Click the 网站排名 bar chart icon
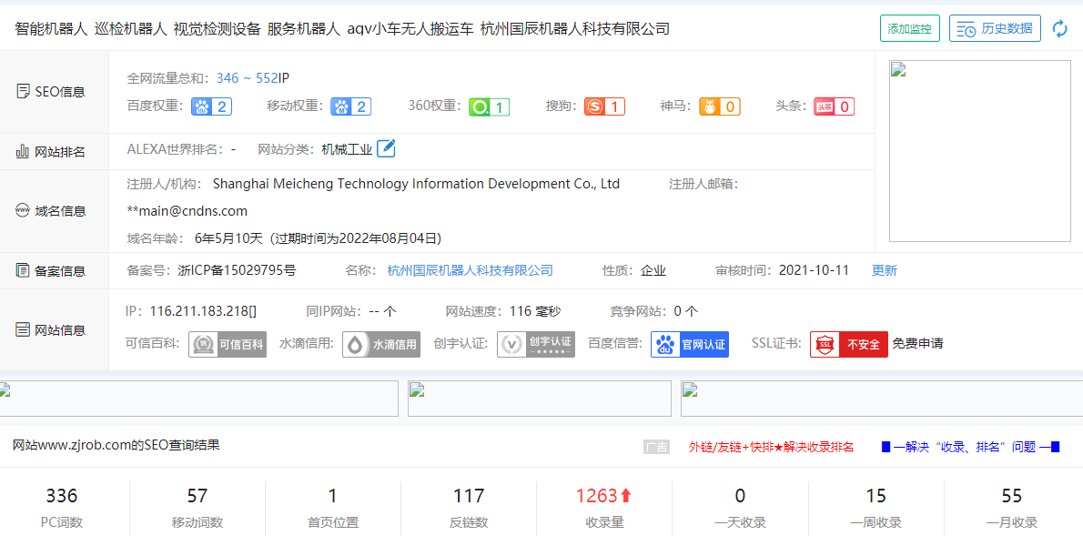 pyautogui.click(x=22, y=151)
